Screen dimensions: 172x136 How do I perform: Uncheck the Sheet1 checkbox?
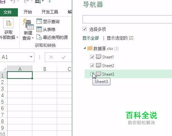click(92, 57)
